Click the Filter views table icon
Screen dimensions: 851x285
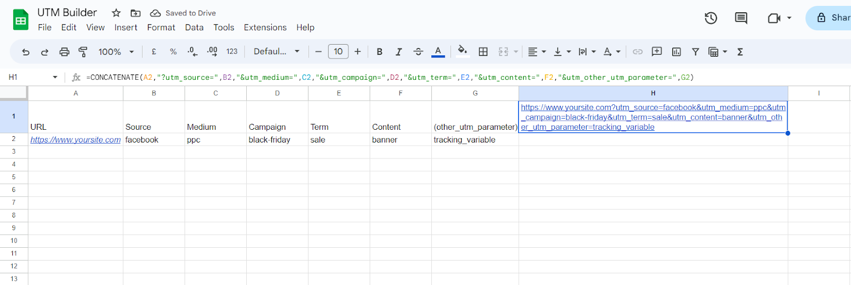(x=714, y=52)
